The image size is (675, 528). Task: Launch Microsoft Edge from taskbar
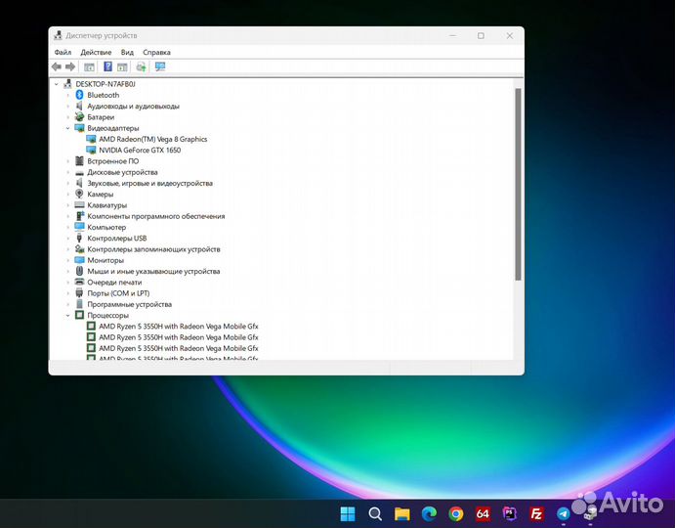pos(429,513)
